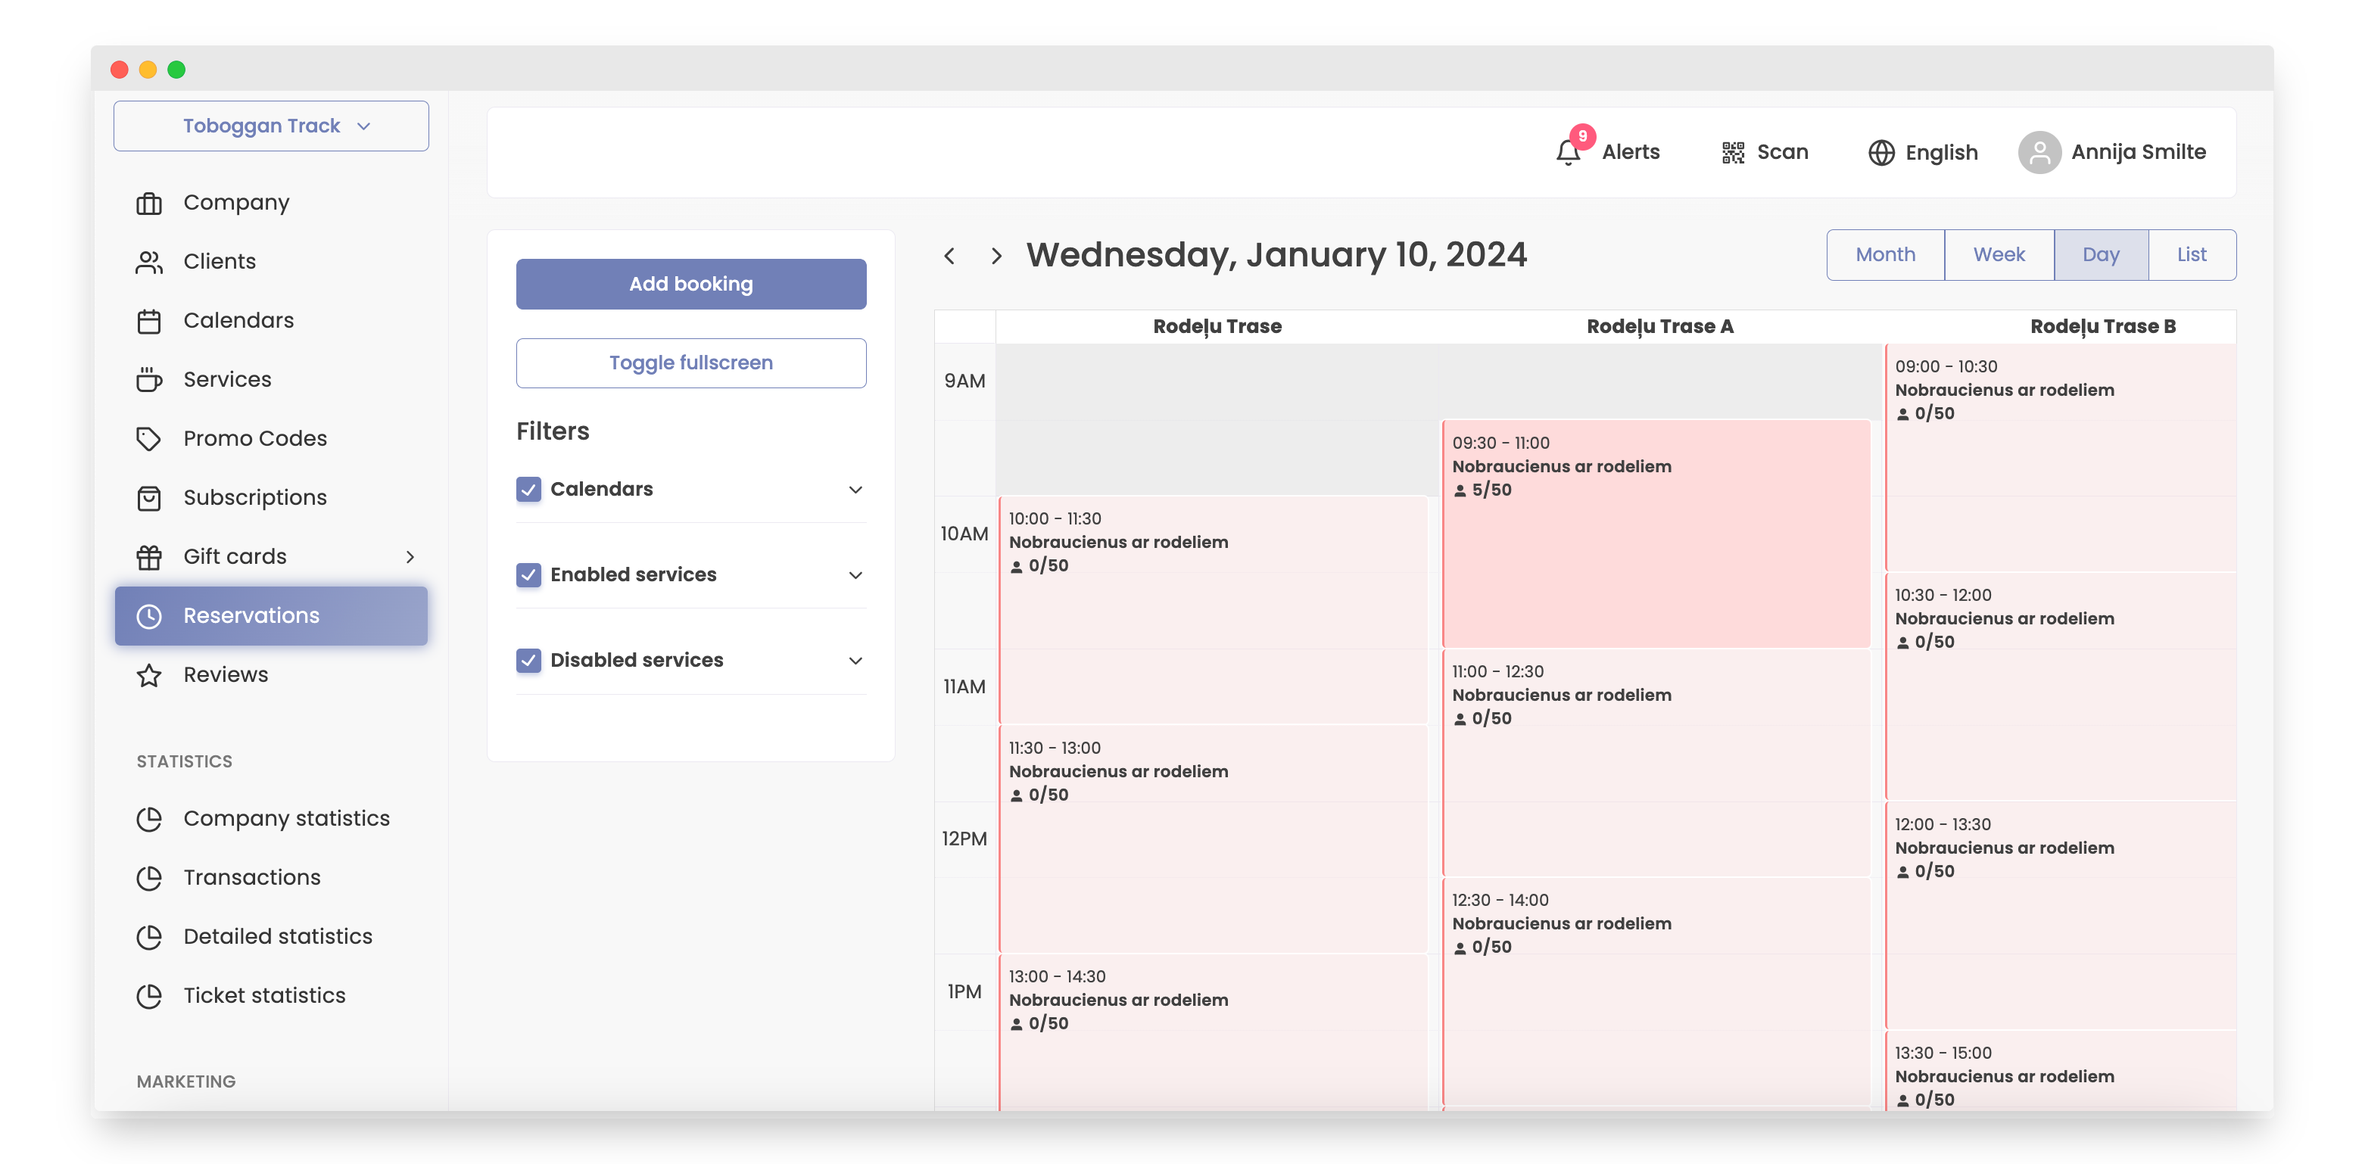This screenshot has width=2365, height=1164.
Task: Click the QR Scan icon
Action: (1732, 152)
